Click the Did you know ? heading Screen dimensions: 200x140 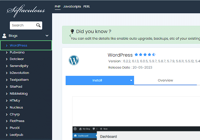pos(94,31)
